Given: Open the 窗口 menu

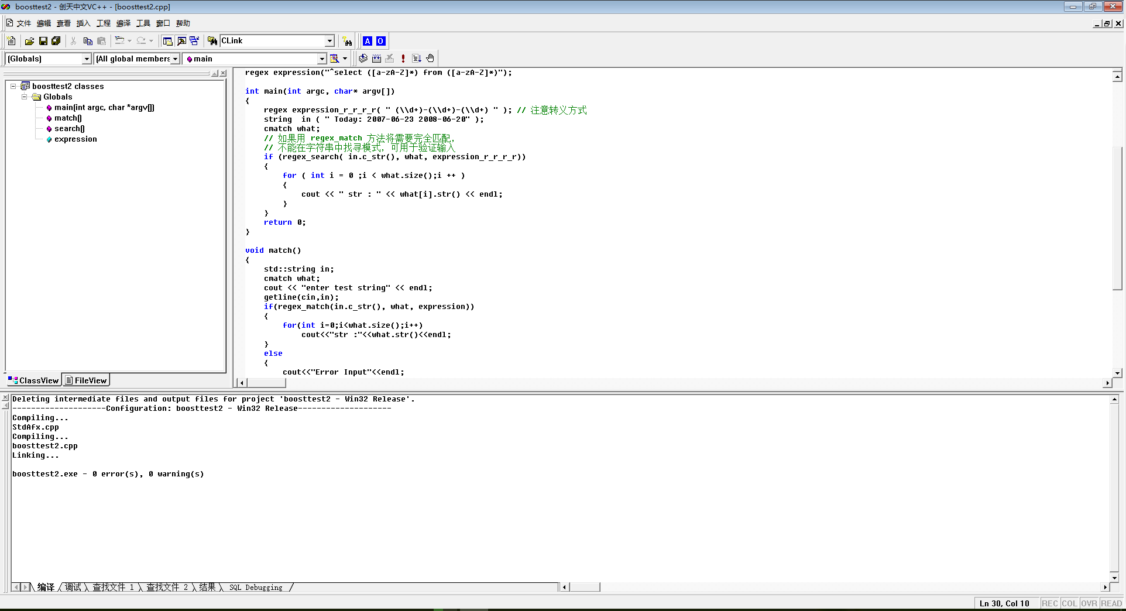Looking at the screenshot, I should pyautogui.click(x=163, y=23).
